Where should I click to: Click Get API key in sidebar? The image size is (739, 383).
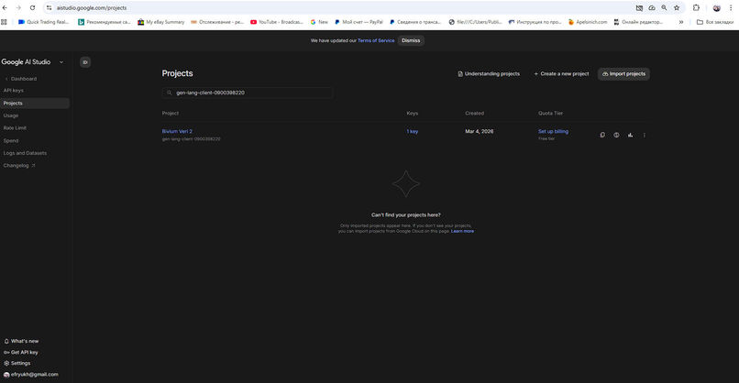pos(21,353)
